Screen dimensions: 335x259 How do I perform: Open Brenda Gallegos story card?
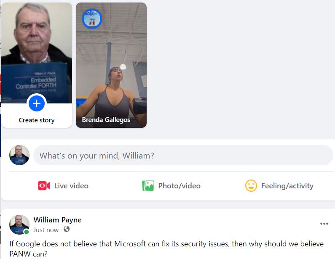(x=111, y=65)
